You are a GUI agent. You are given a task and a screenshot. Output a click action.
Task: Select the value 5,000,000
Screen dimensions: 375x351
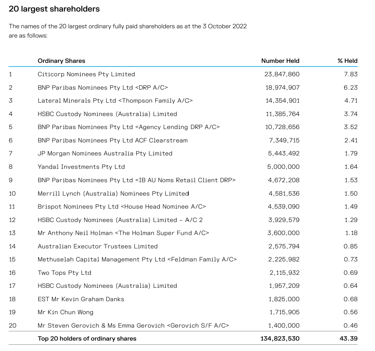pos(283,167)
